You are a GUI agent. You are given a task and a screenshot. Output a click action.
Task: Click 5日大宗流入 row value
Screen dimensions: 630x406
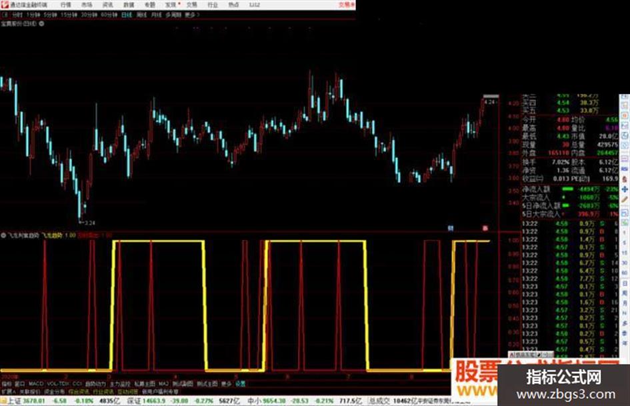(x=588, y=214)
